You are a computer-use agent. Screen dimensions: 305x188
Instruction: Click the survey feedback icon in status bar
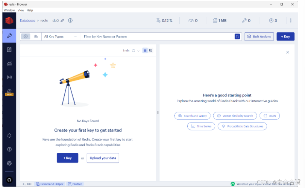click(x=233, y=184)
